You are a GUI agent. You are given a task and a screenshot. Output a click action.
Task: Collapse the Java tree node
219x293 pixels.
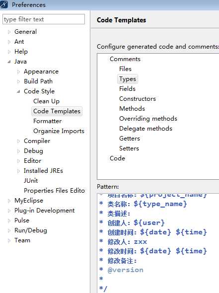point(9,62)
